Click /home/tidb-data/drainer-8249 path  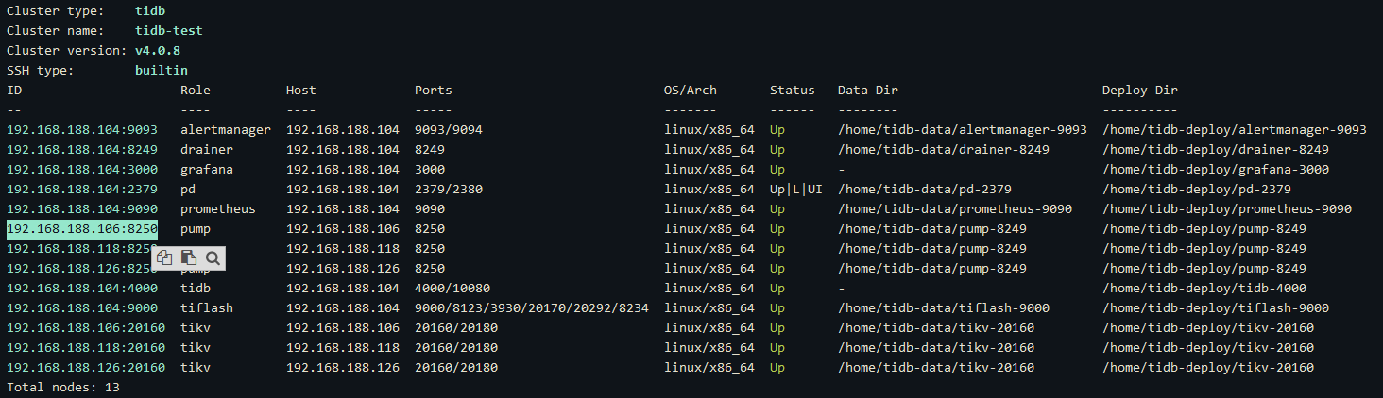[944, 150]
